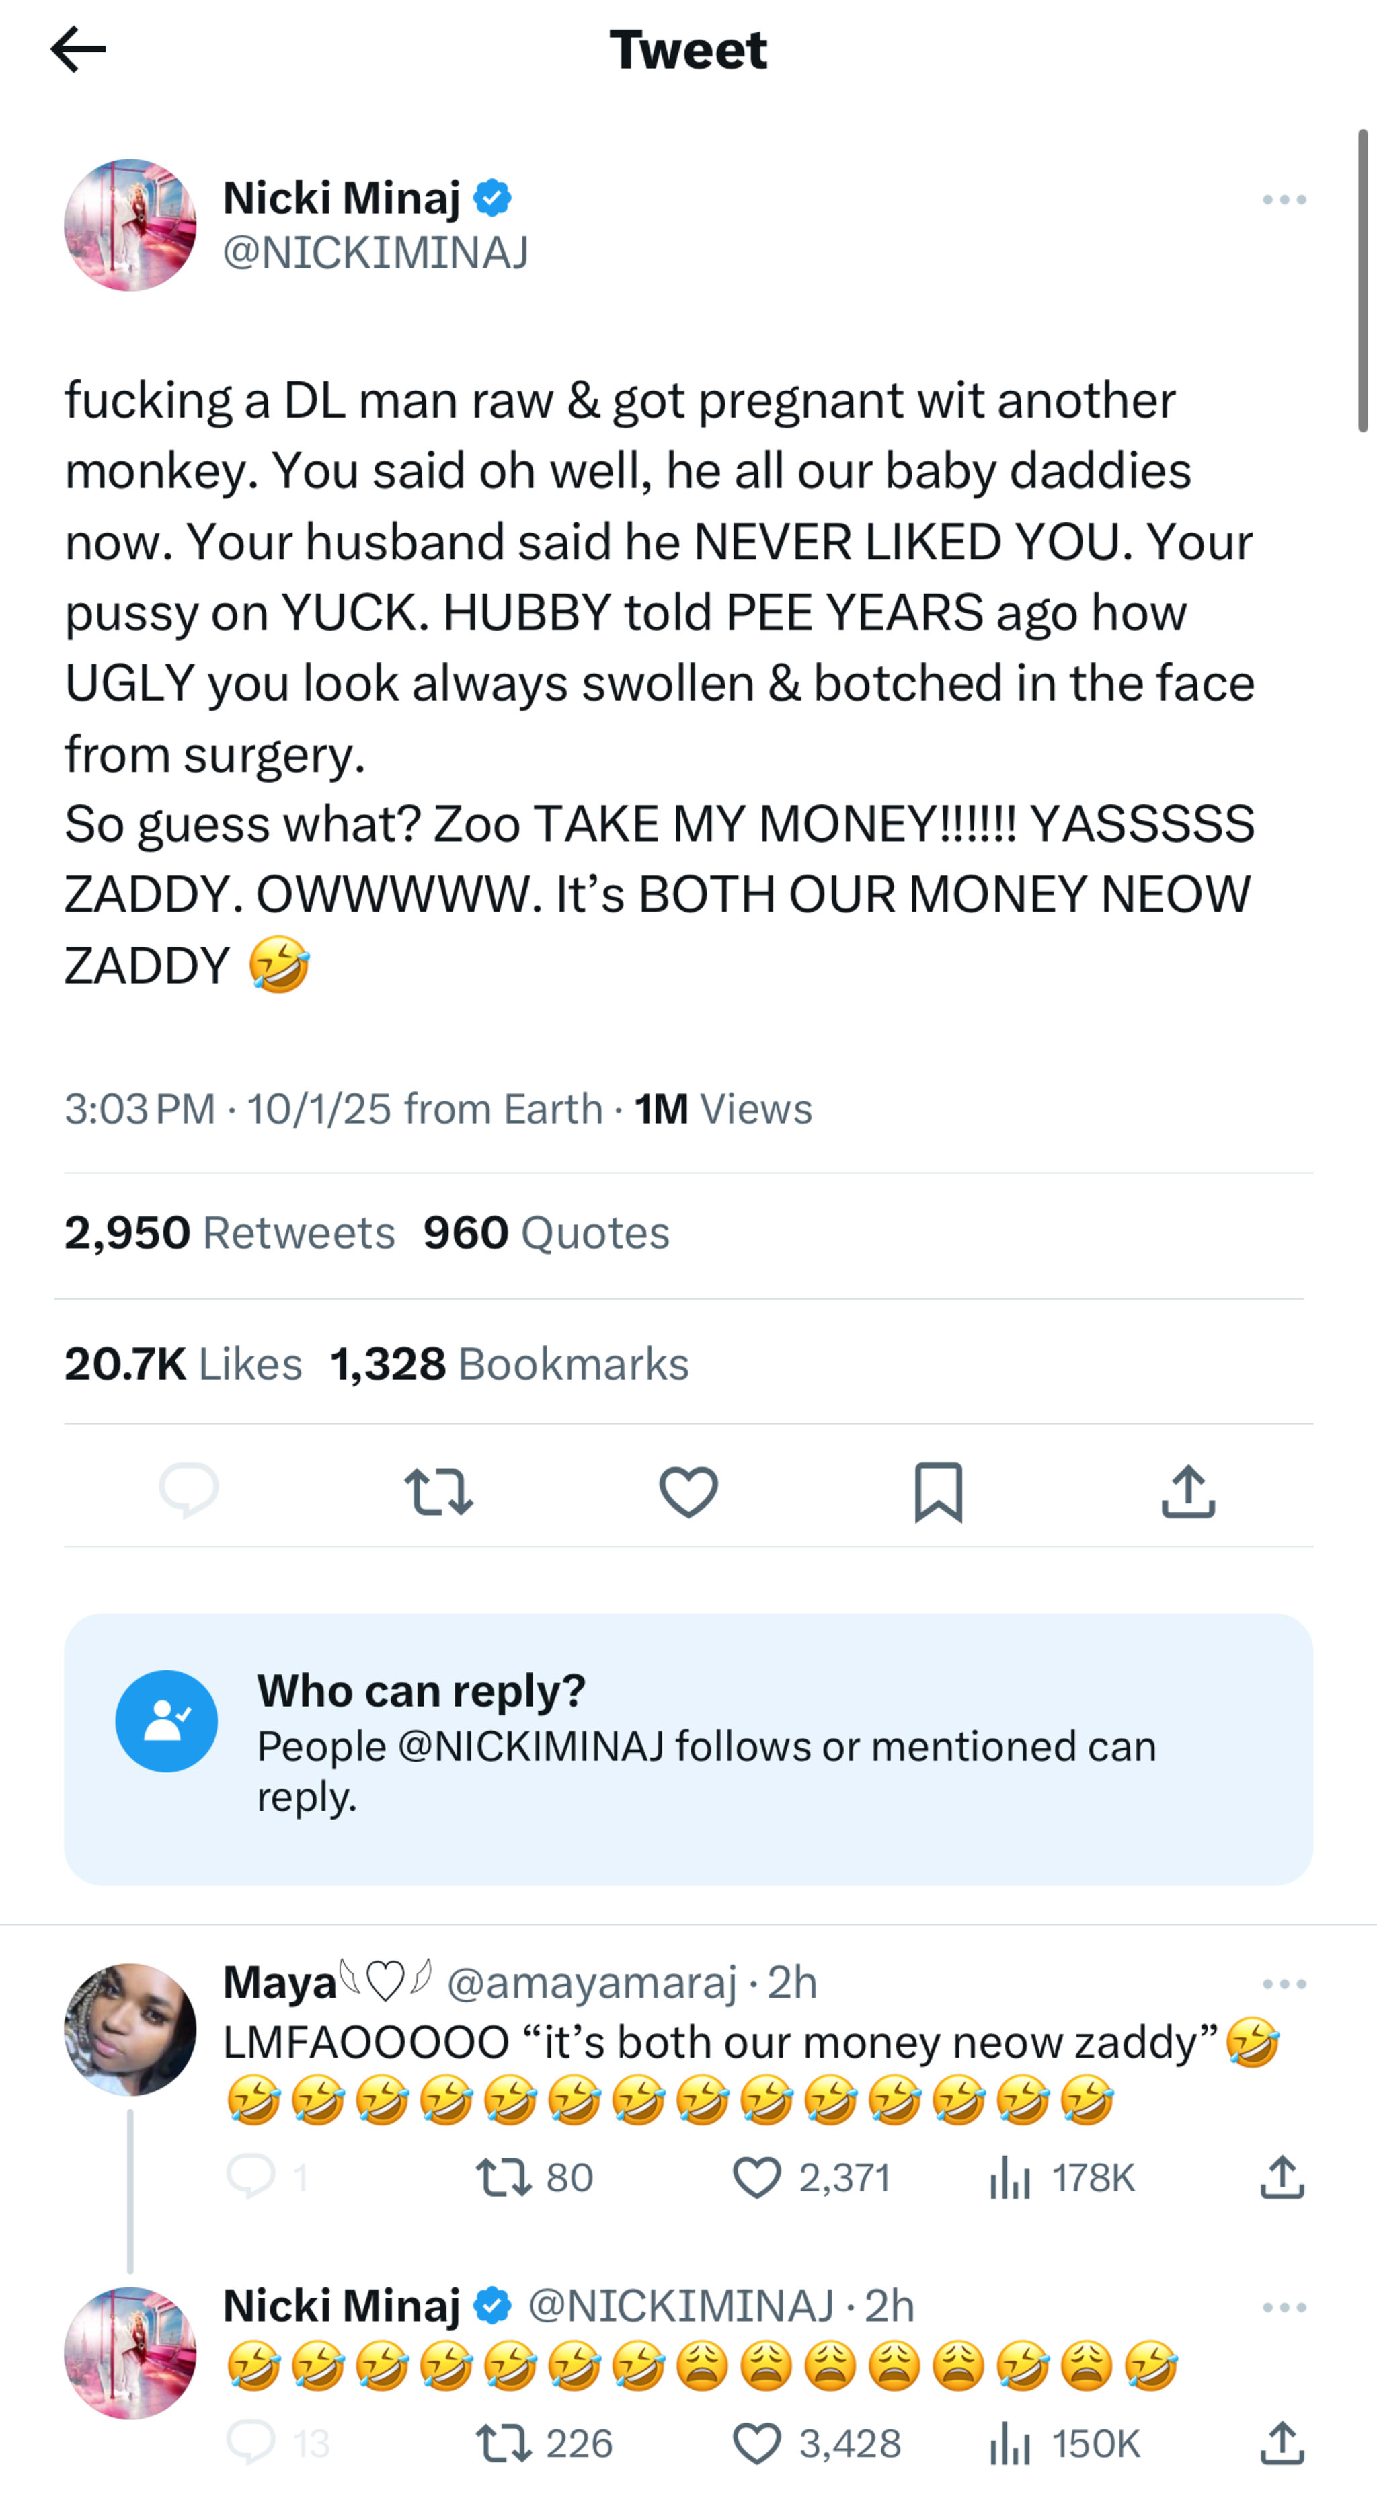The image size is (1377, 2504).
Task: Retweet Maya's reply showing 80 retweets
Action: coord(504,2179)
